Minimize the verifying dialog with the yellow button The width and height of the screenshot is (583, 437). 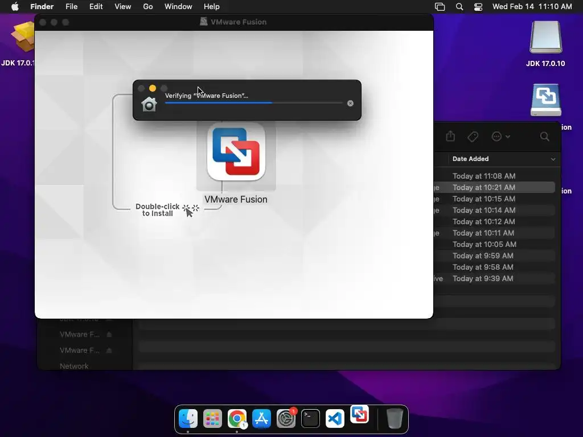point(153,88)
